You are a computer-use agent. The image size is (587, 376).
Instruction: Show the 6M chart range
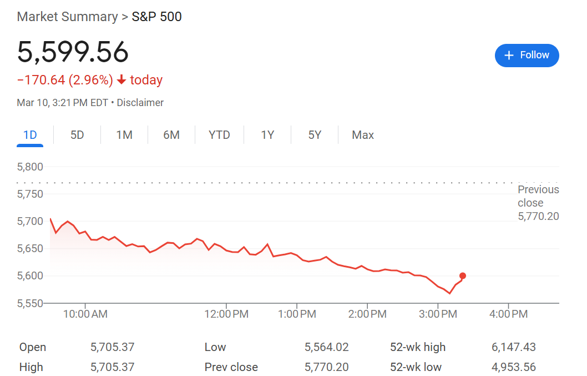171,135
